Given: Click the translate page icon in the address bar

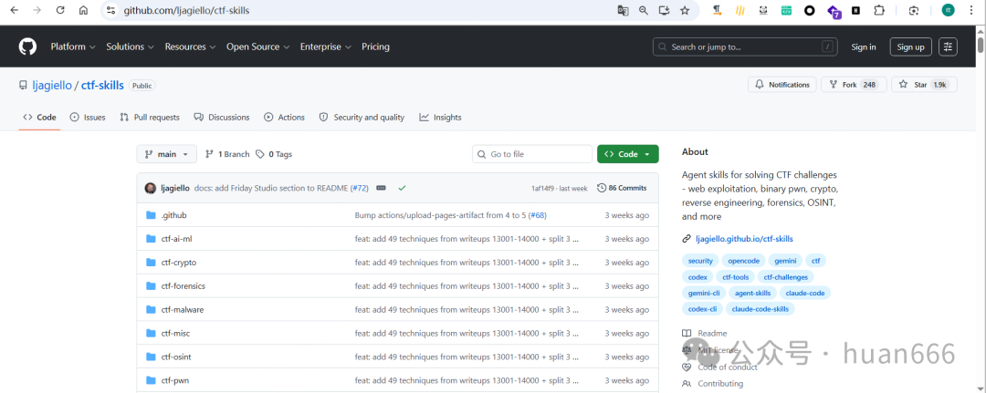Looking at the screenshot, I should coord(623,11).
